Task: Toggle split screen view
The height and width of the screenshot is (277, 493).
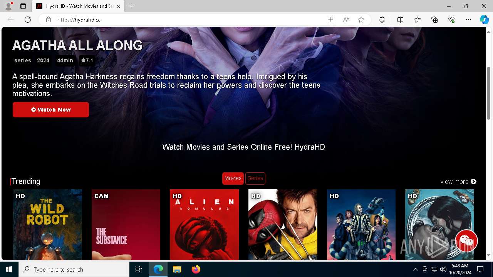Action: click(x=400, y=20)
